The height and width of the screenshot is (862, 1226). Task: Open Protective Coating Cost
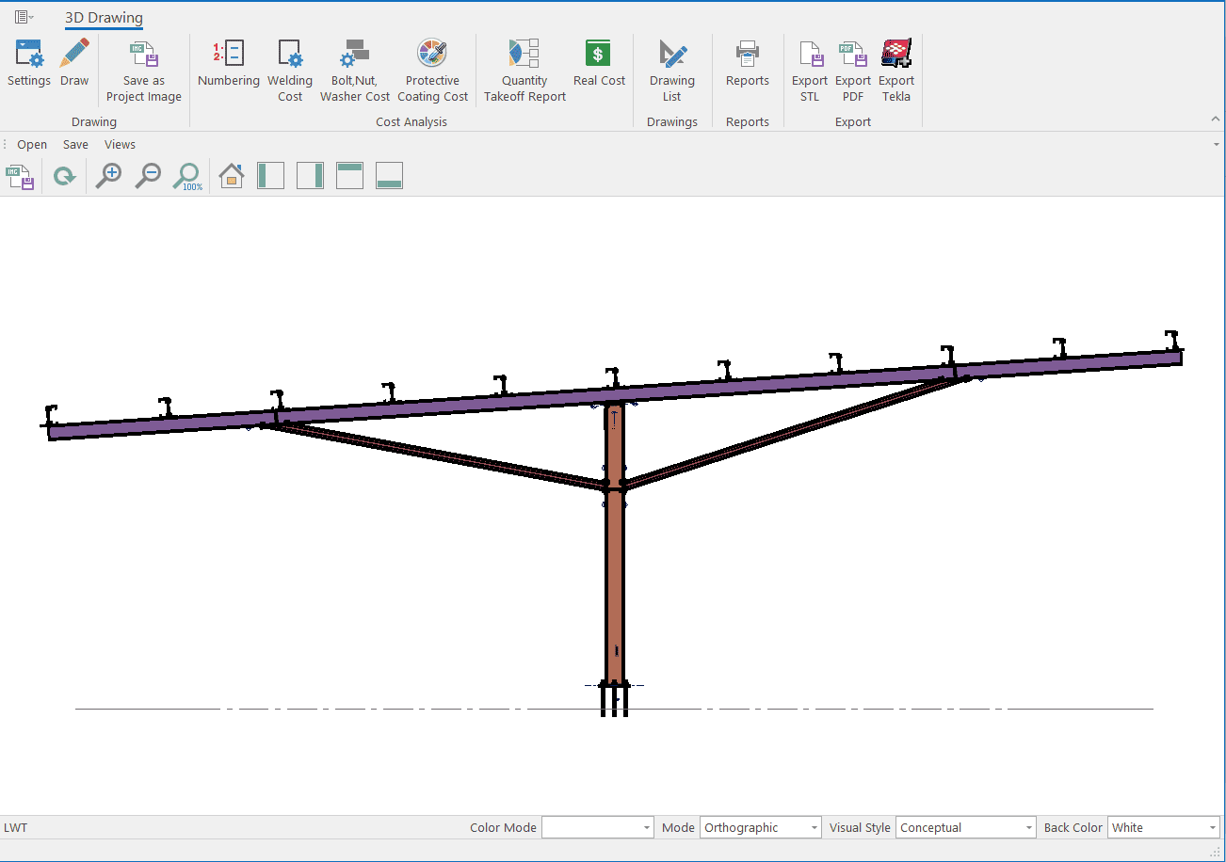(x=432, y=71)
